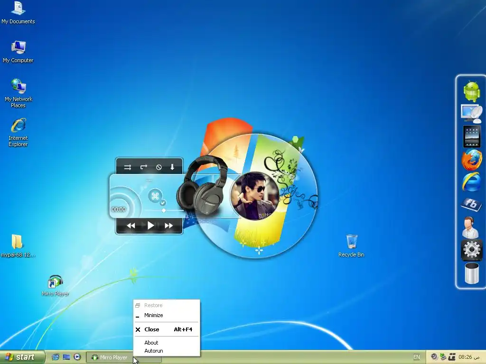This screenshot has width=486, height=364.
Task: Click the support agent headset dock icon
Action: 470,227
